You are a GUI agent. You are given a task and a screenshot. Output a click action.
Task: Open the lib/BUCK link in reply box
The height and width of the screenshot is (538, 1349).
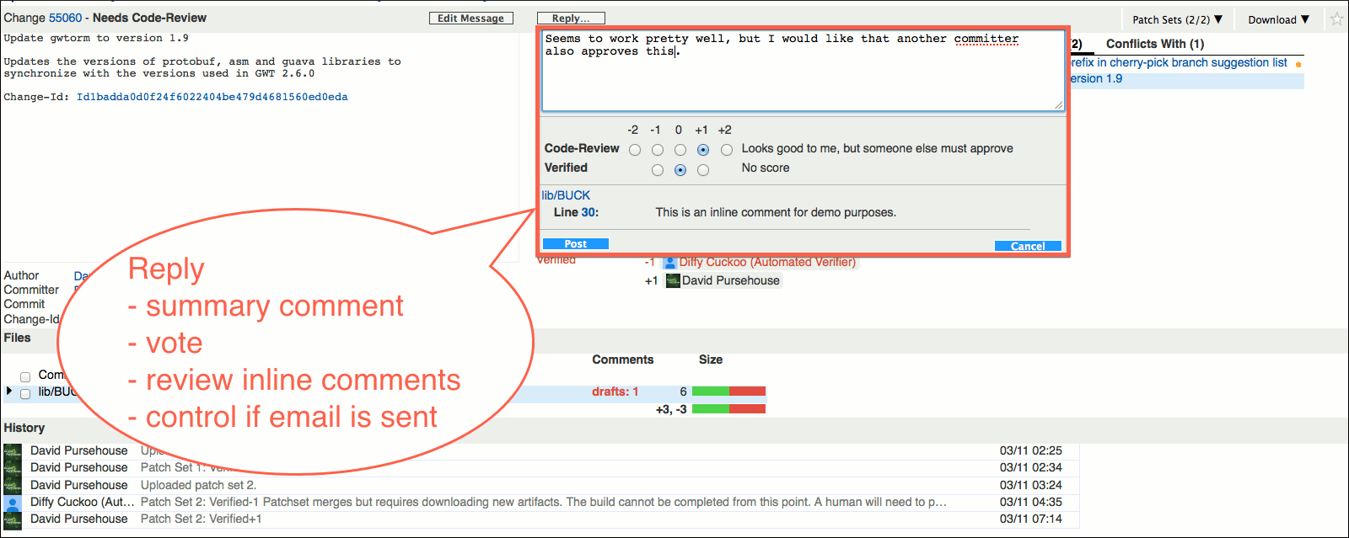pos(566,195)
